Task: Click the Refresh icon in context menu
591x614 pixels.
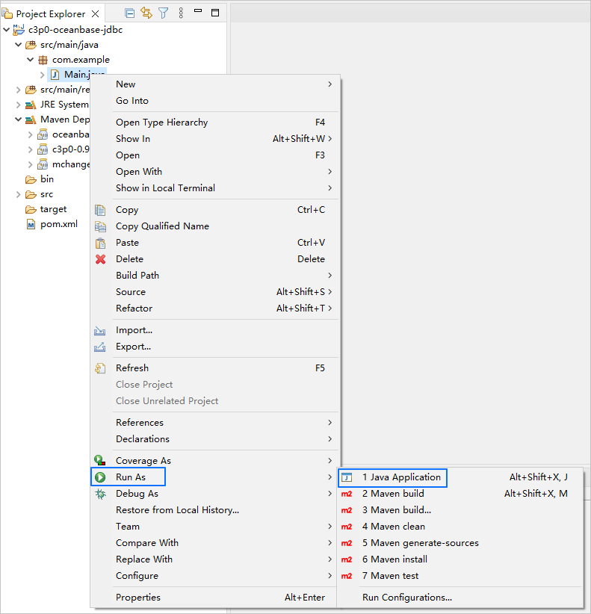Action: tap(100, 368)
